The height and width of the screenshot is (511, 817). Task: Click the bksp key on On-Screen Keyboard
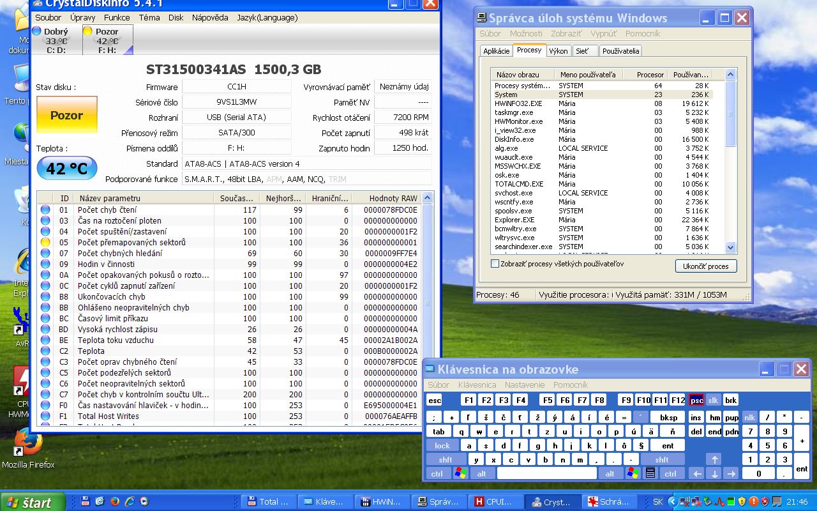pos(668,417)
